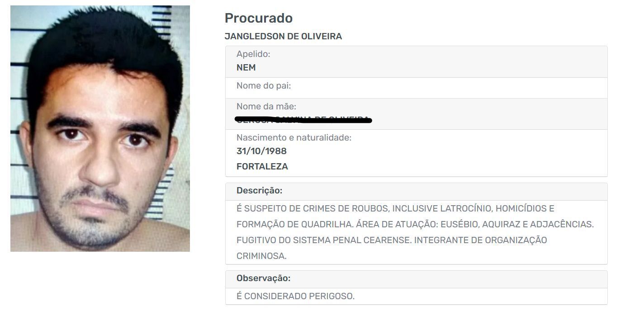Click the wanted person mugshot photo
Viewport: 625px width, 315px height.
click(x=100, y=128)
